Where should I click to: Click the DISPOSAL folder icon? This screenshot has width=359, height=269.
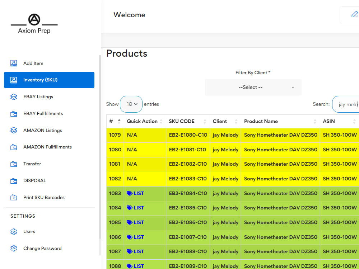tap(13, 180)
